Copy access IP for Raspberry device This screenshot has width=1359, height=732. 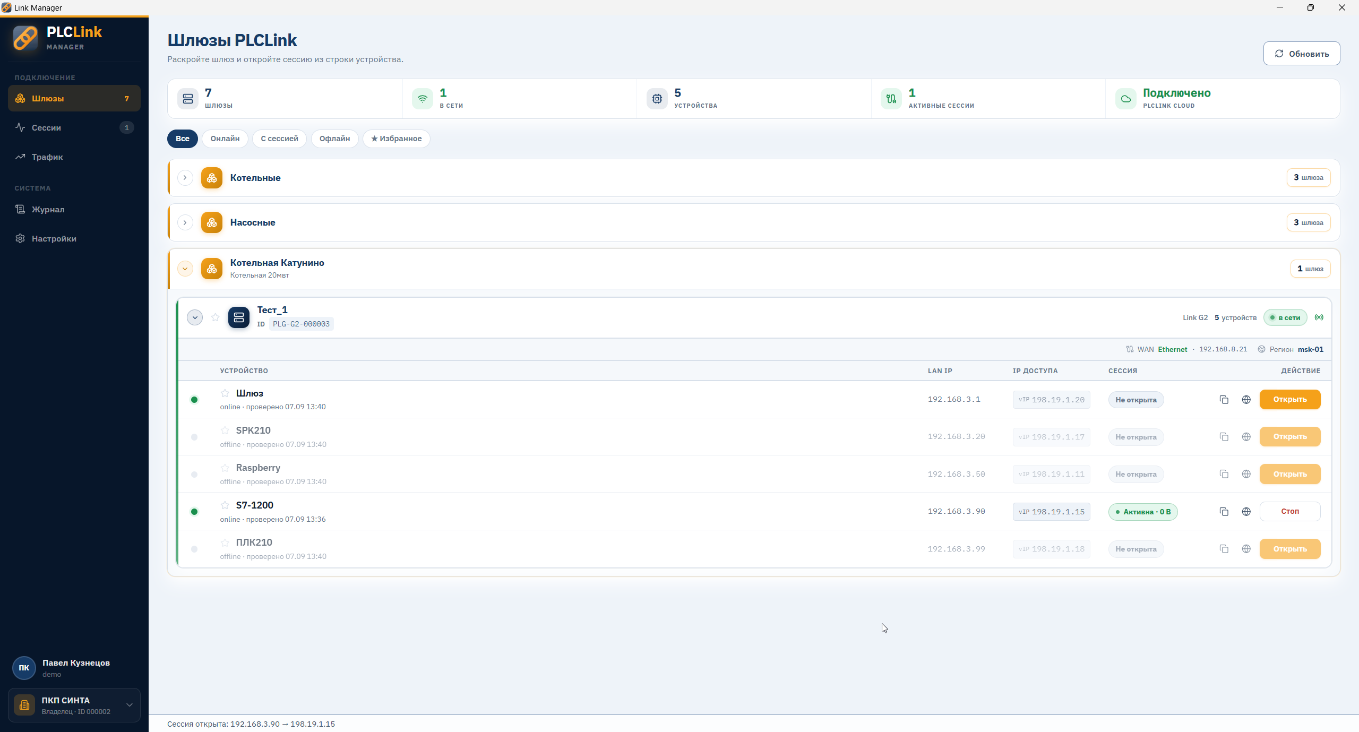click(x=1224, y=474)
